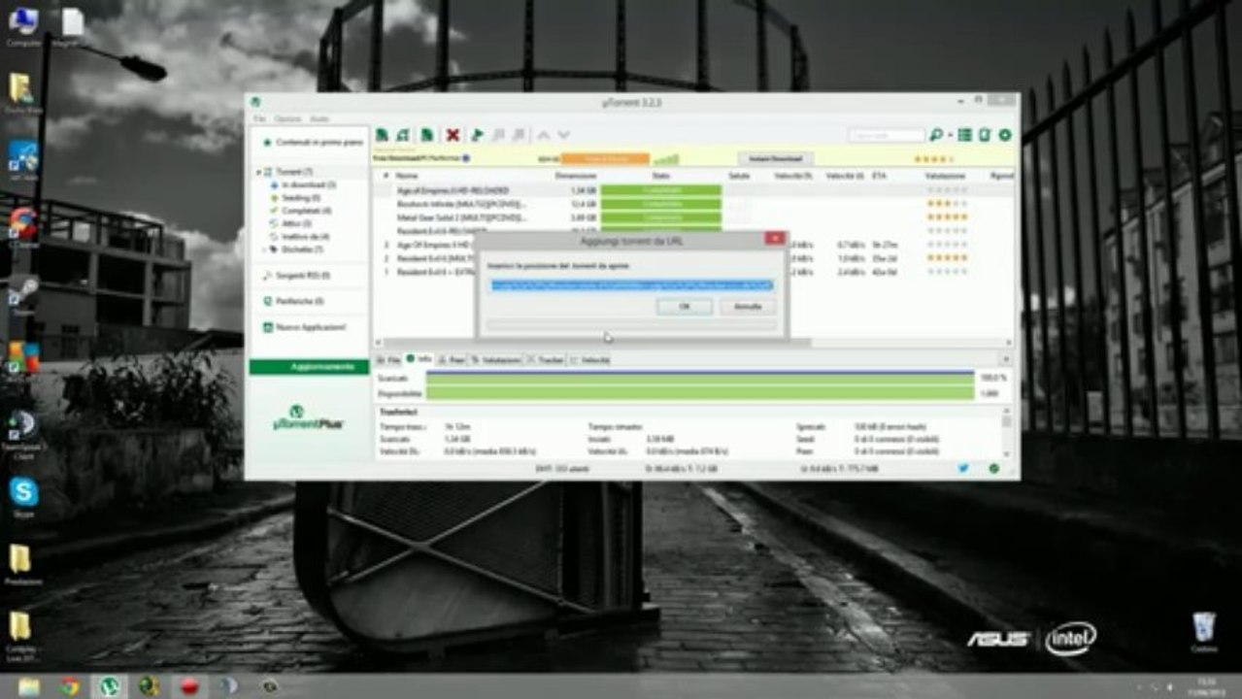The image size is (1242, 699).
Task: Open Skype desktop shortcut icon
Action: [x=23, y=495]
